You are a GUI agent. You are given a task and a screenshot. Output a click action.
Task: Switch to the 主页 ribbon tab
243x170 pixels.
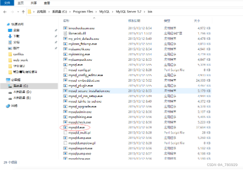pos(20,3)
